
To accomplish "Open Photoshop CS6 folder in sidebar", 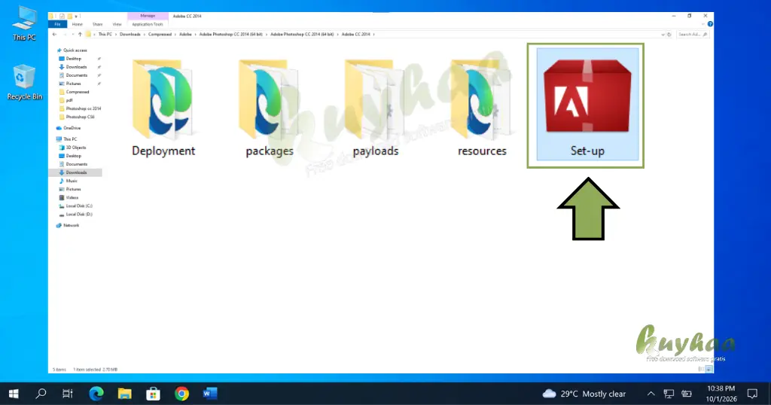I will point(77,117).
